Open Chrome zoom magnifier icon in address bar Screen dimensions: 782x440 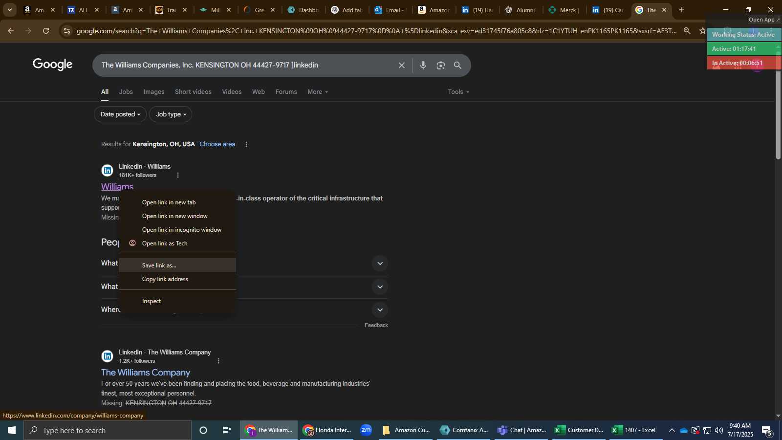[x=687, y=31]
